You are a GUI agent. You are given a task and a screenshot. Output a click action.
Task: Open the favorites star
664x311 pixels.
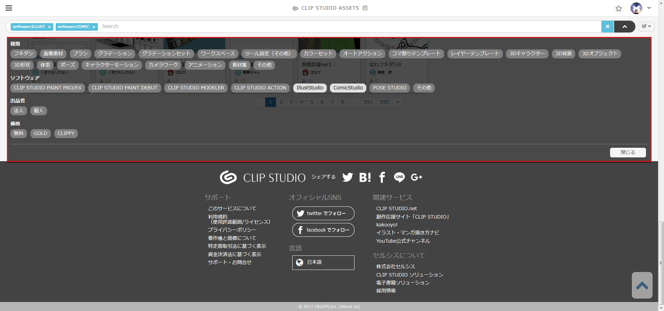click(619, 8)
